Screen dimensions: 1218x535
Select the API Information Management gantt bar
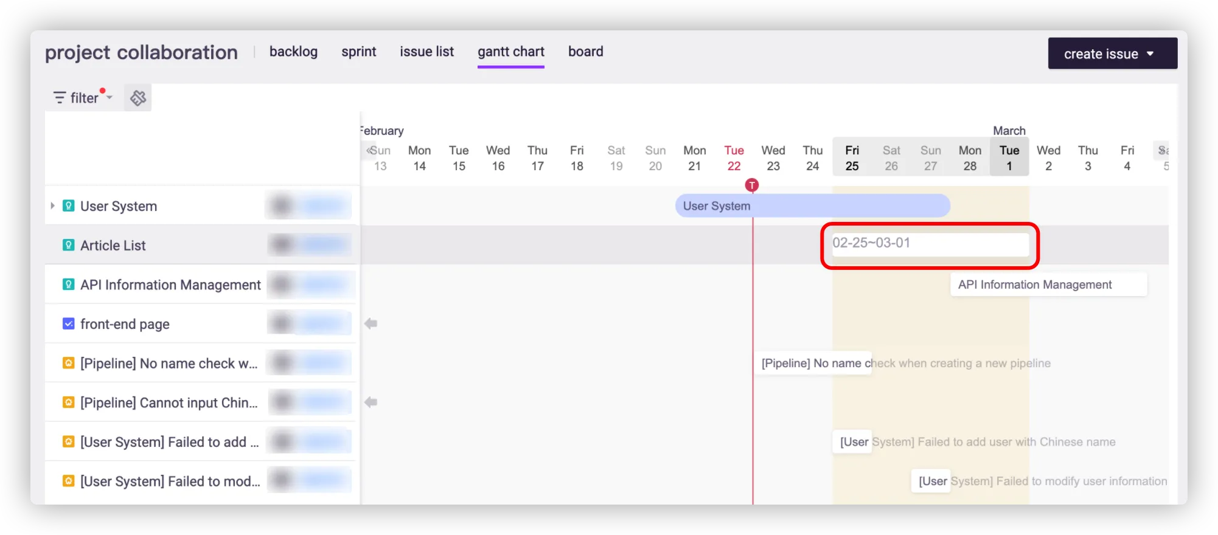click(x=1048, y=285)
